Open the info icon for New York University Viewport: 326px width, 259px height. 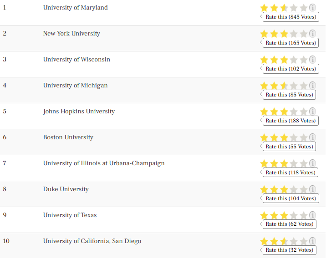(312, 34)
